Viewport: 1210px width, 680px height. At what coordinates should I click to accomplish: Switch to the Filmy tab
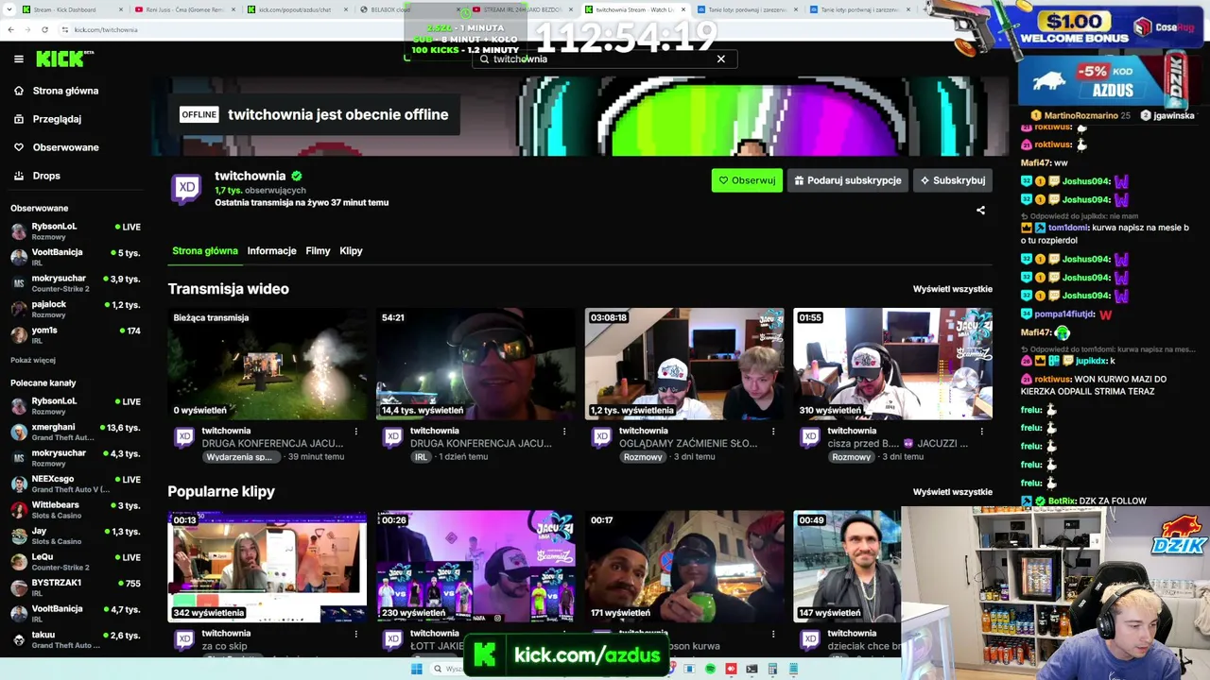319,251
